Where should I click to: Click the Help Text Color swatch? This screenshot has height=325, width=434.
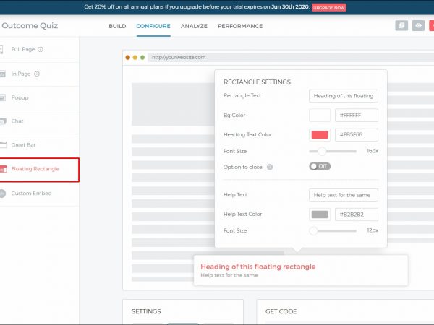[320, 214]
